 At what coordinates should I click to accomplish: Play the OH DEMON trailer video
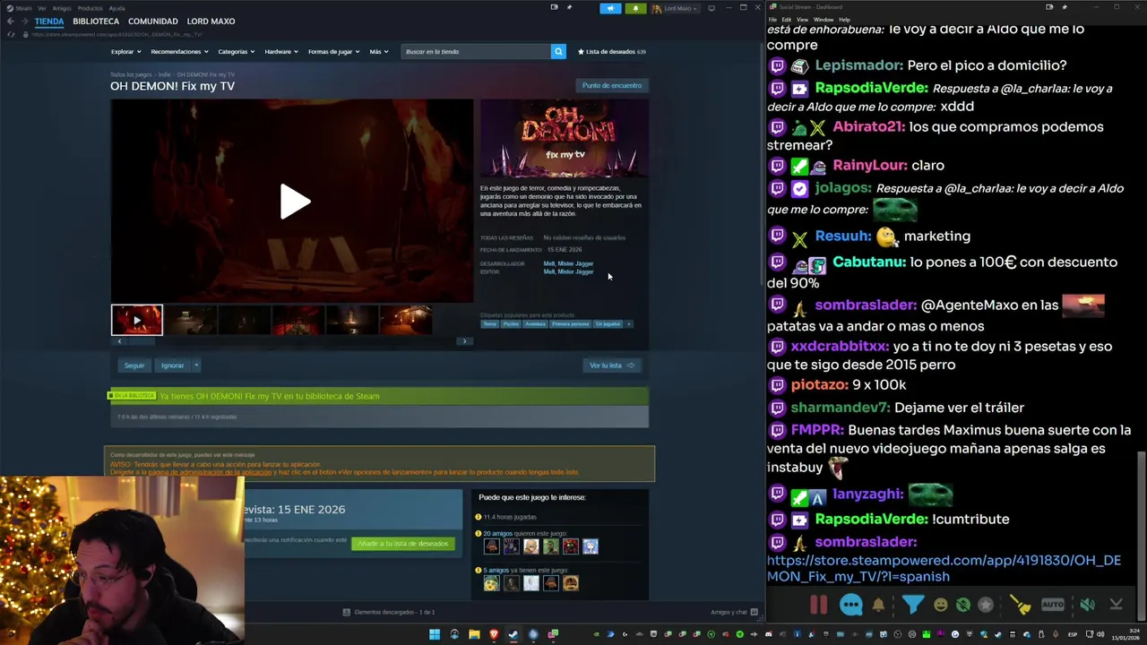(294, 202)
